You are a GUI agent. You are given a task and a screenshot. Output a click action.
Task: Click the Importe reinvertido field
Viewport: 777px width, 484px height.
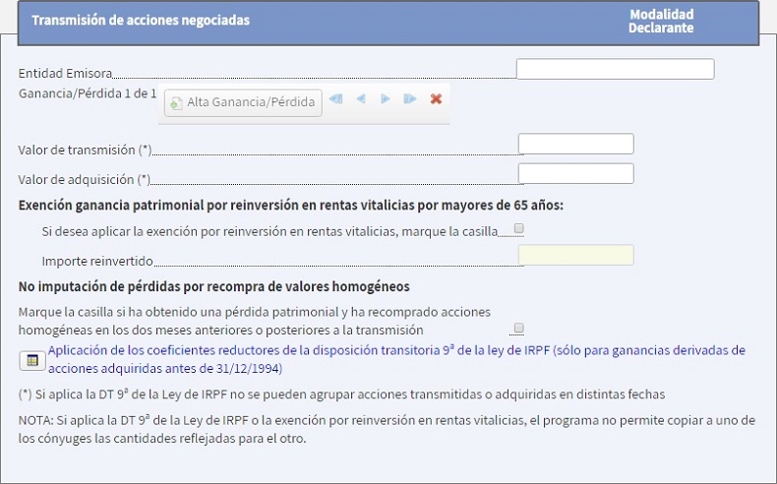[x=575, y=255]
